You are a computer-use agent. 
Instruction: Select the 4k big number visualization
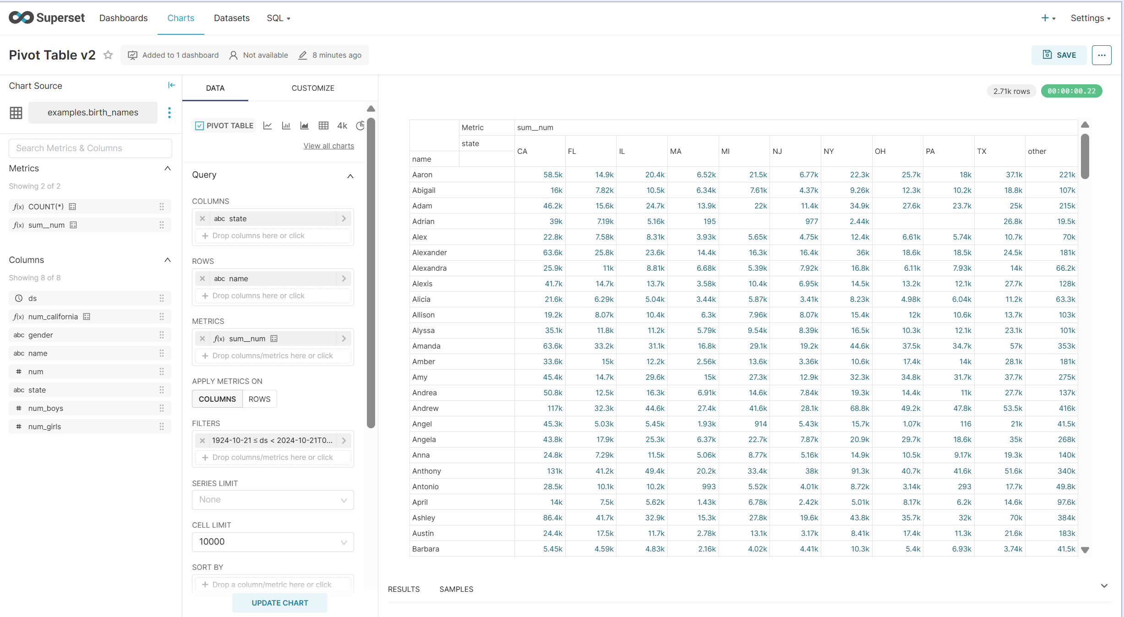click(x=342, y=126)
